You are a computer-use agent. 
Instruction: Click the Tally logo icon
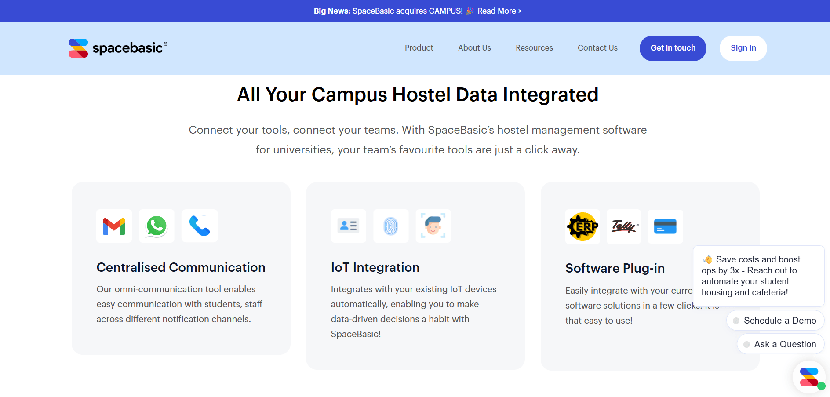click(x=624, y=226)
